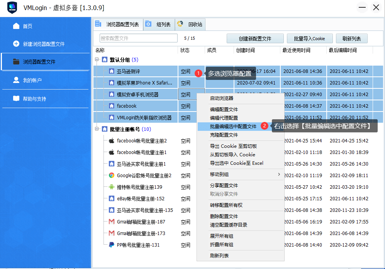Choose 编辑配置文件 in the context menu

click(240, 110)
